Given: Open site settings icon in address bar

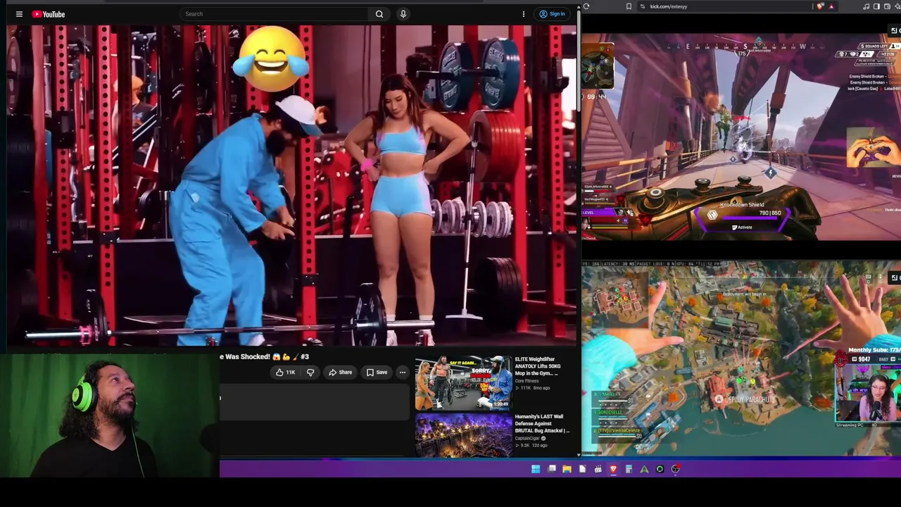Looking at the screenshot, I should coord(642,6).
